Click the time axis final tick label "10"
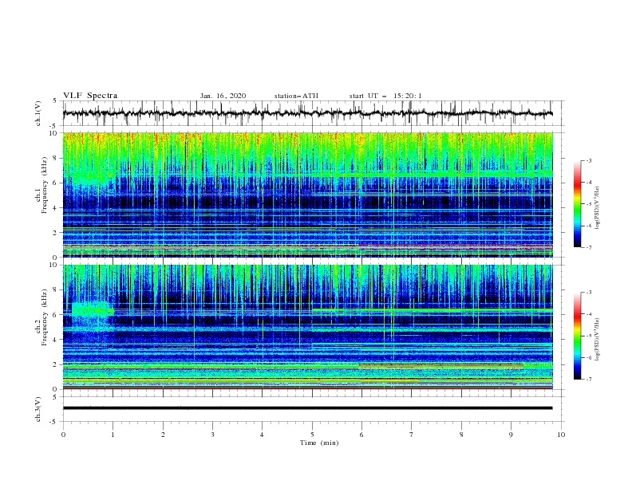 pos(561,435)
